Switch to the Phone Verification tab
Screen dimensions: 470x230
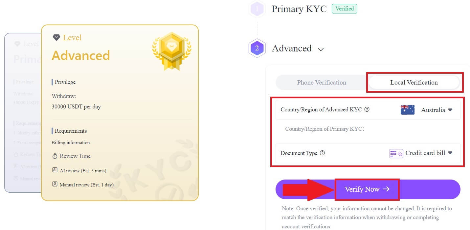tap(321, 82)
